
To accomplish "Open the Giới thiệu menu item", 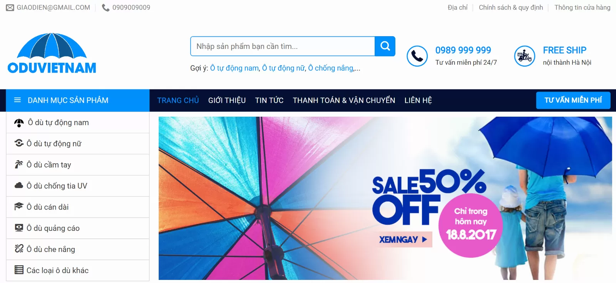I will pos(227,100).
